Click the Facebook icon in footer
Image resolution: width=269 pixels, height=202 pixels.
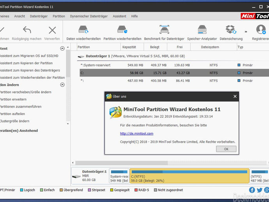pos(252,190)
